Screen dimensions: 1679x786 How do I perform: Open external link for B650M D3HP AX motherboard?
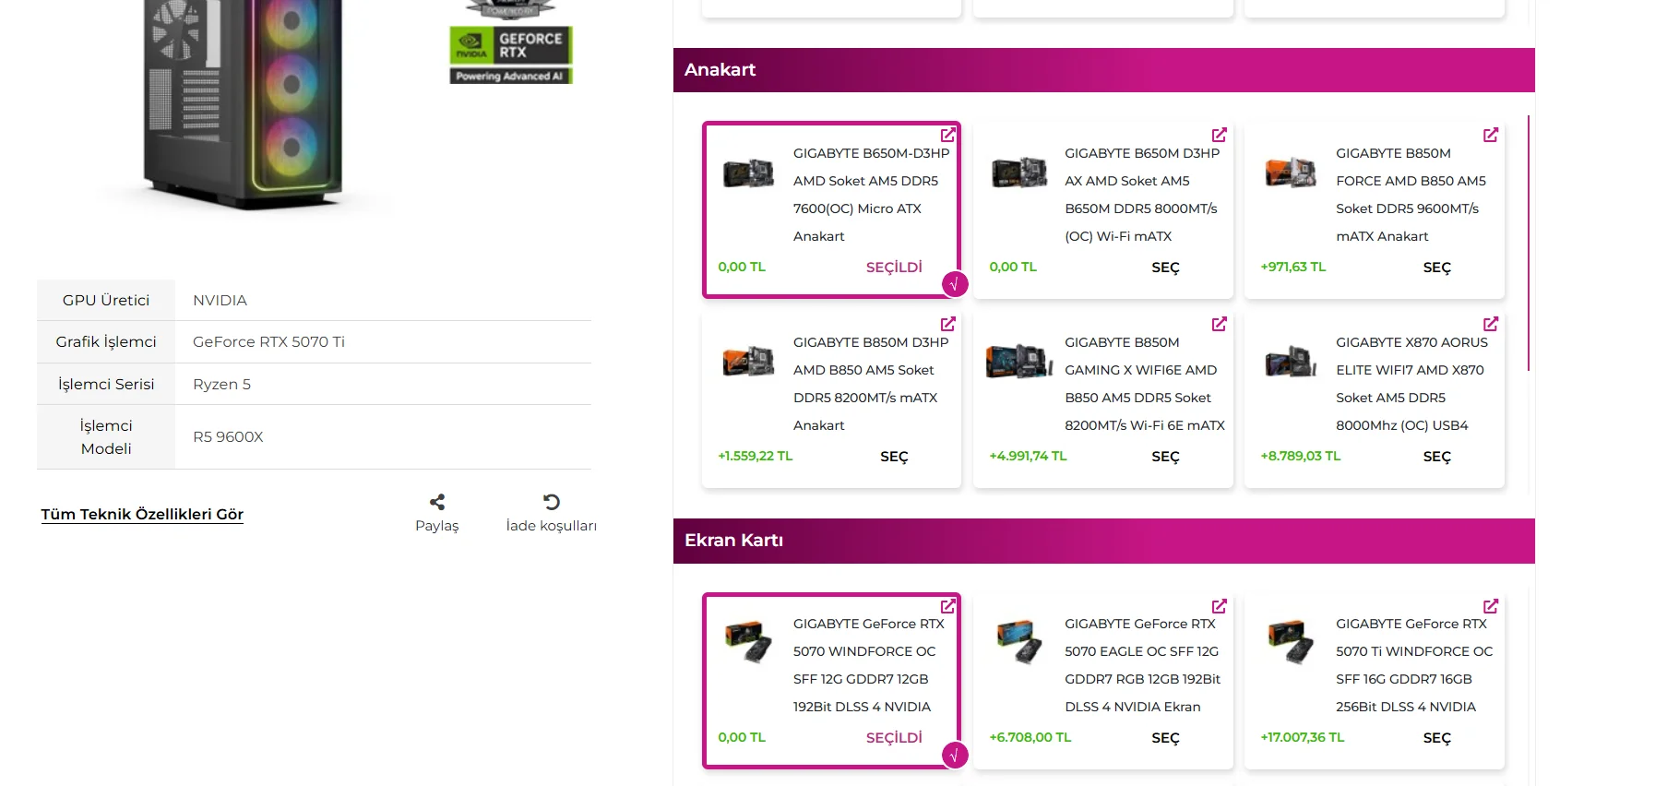click(1219, 135)
